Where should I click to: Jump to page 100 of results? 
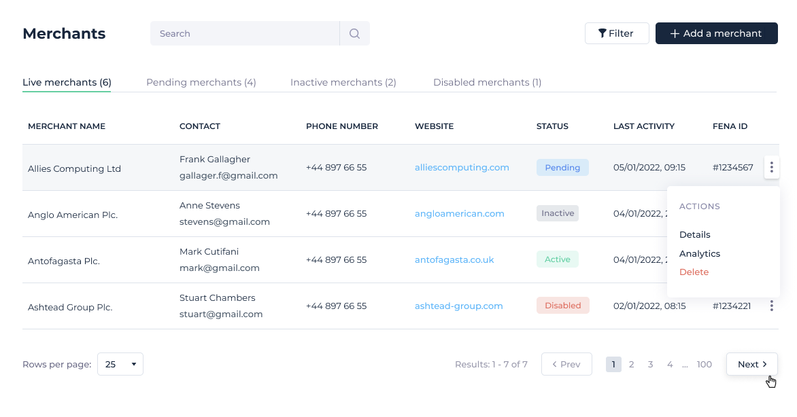click(704, 365)
